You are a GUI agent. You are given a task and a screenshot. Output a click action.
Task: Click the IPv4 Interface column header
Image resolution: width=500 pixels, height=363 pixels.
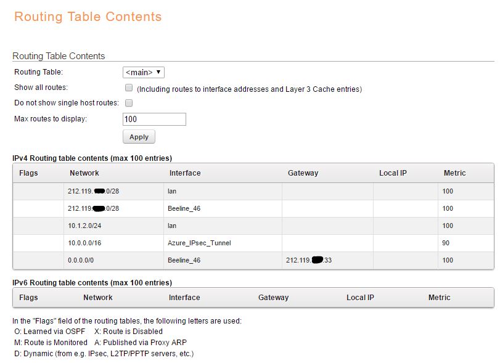tap(185, 173)
